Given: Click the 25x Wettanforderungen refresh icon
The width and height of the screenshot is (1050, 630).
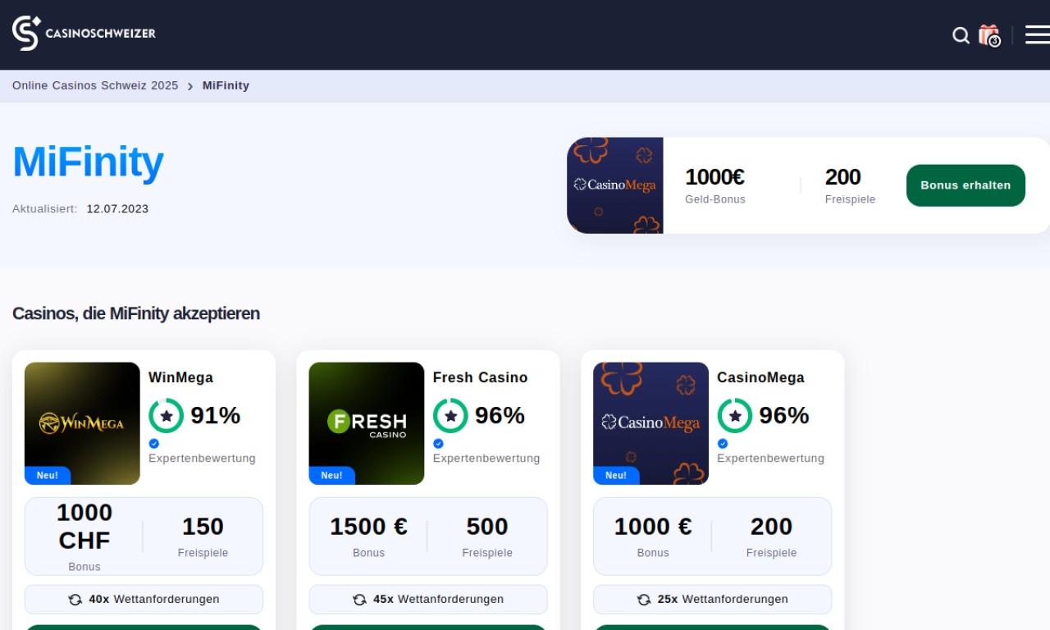Looking at the screenshot, I should [x=644, y=600].
